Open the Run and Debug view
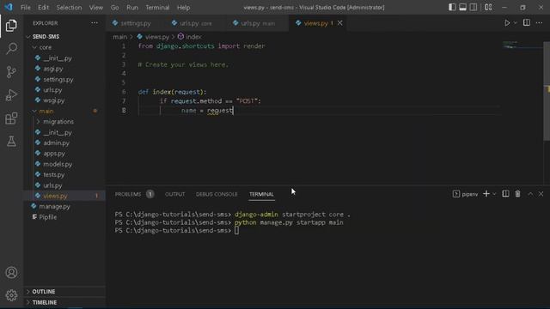The width and height of the screenshot is (550, 309). coord(11,95)
